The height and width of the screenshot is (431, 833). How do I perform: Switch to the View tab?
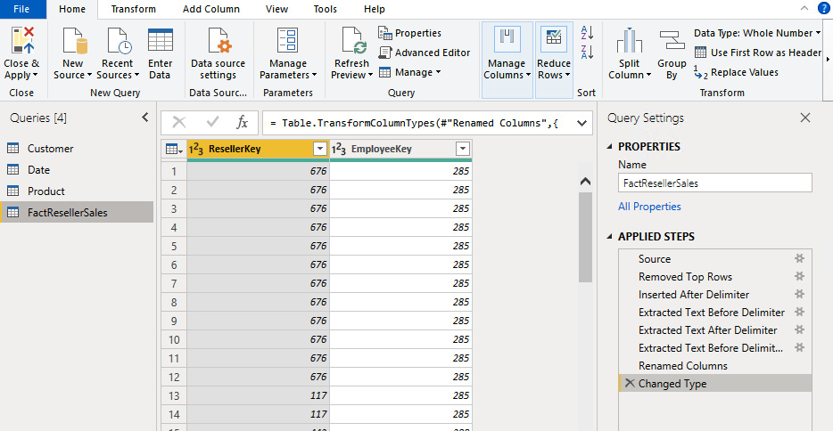point(276,9)
